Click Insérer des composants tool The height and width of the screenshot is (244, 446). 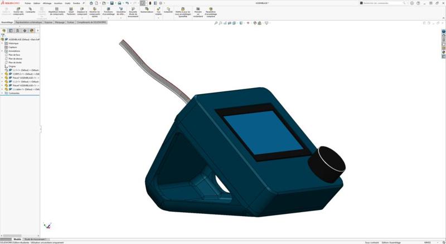[x=18, y=11]
